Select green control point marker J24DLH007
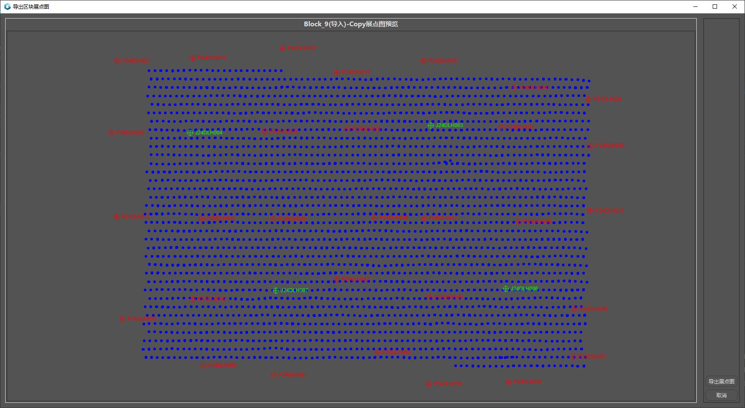Screen dimensions: 745x408 point(276,290)
